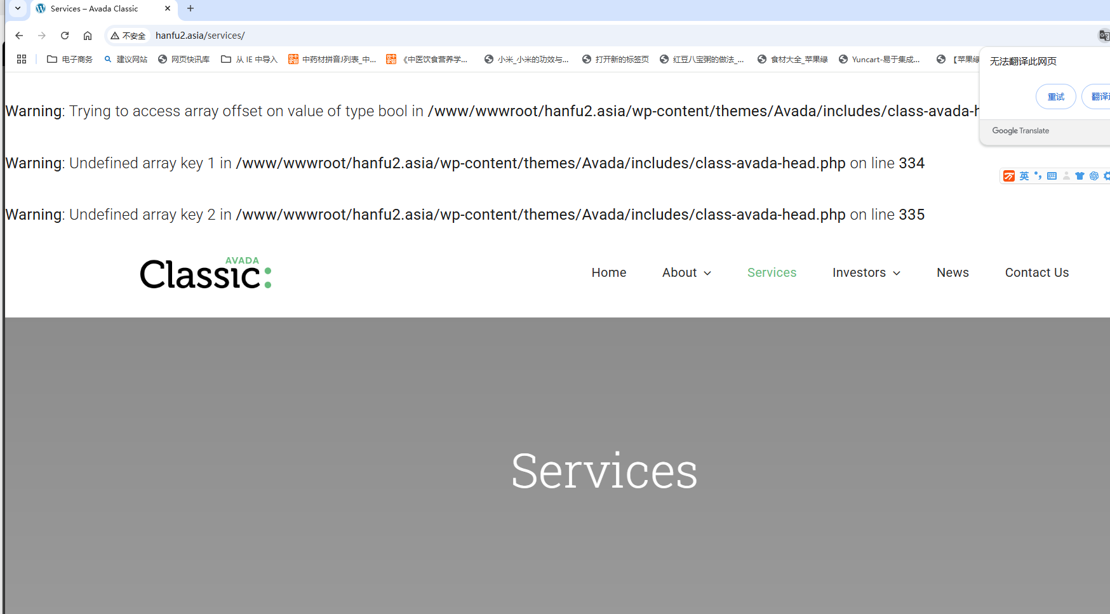The width and height of the screenshot is (1110, 614).
Task: Select the Home navigation item
Action: [x=608, y=272]
